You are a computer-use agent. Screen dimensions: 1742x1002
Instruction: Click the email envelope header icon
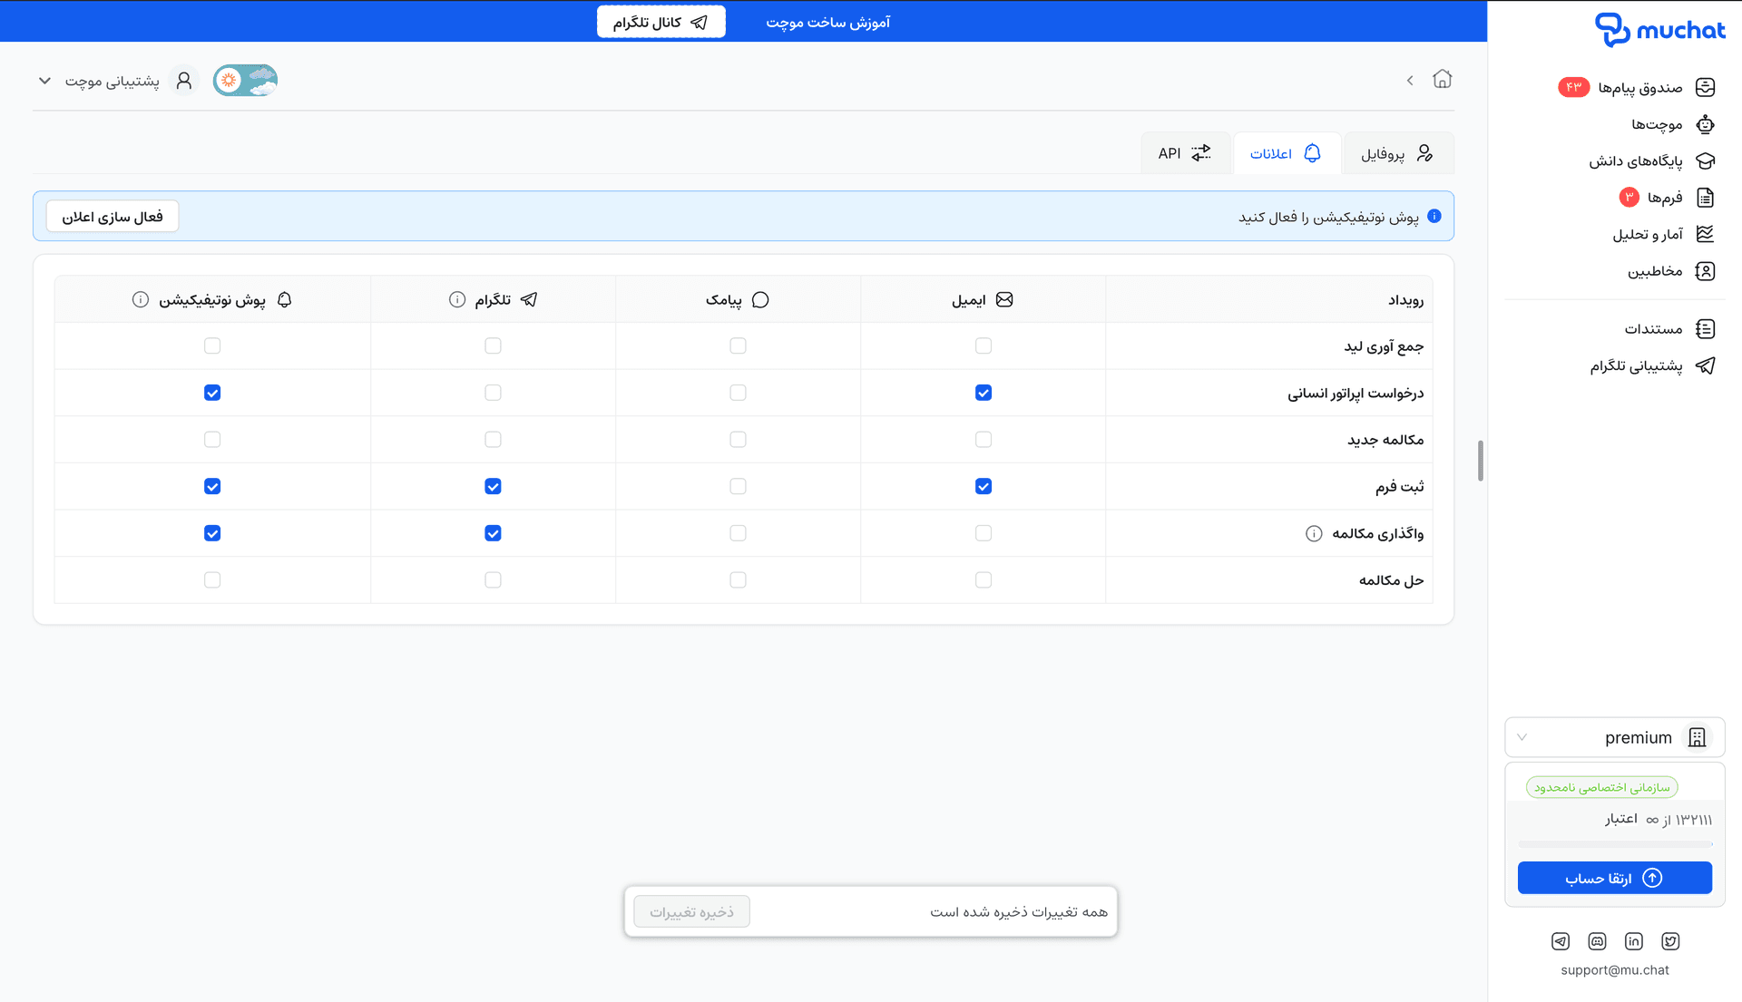[x=1004, y=299]
